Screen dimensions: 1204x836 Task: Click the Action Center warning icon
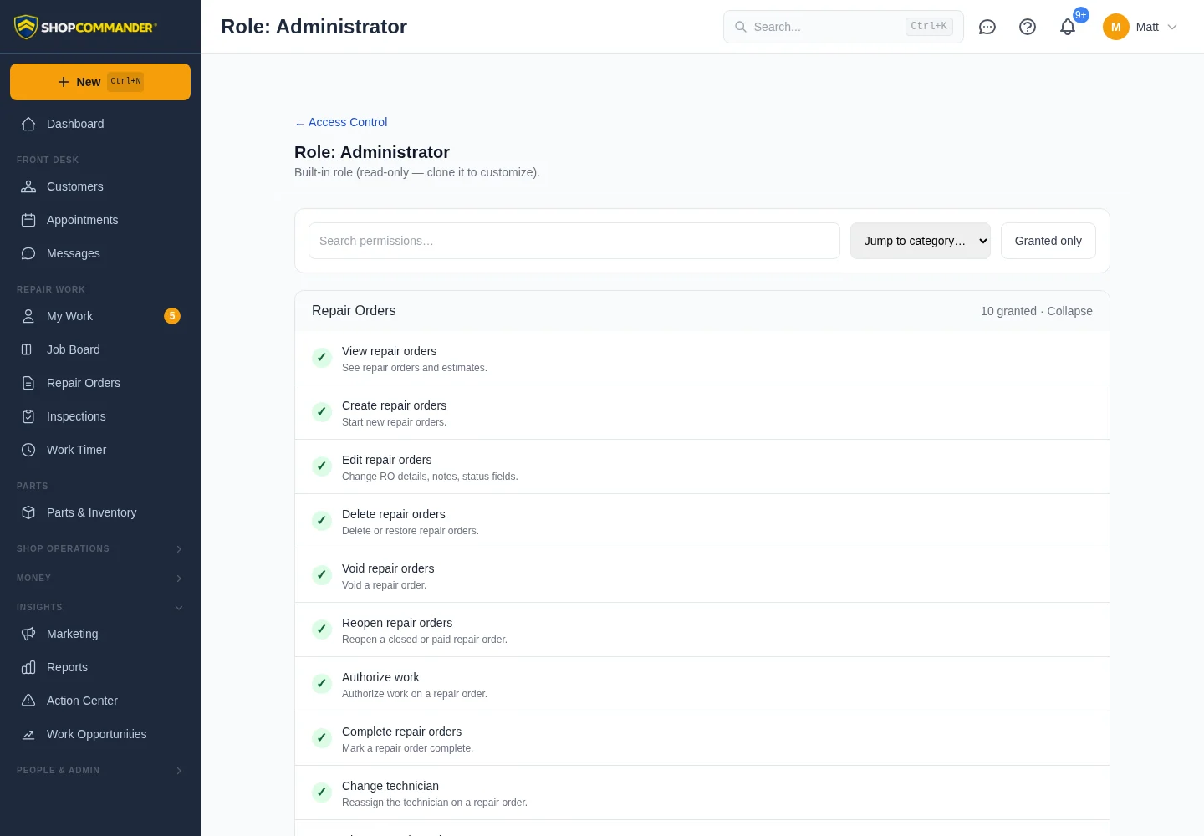tap(28, 701)
